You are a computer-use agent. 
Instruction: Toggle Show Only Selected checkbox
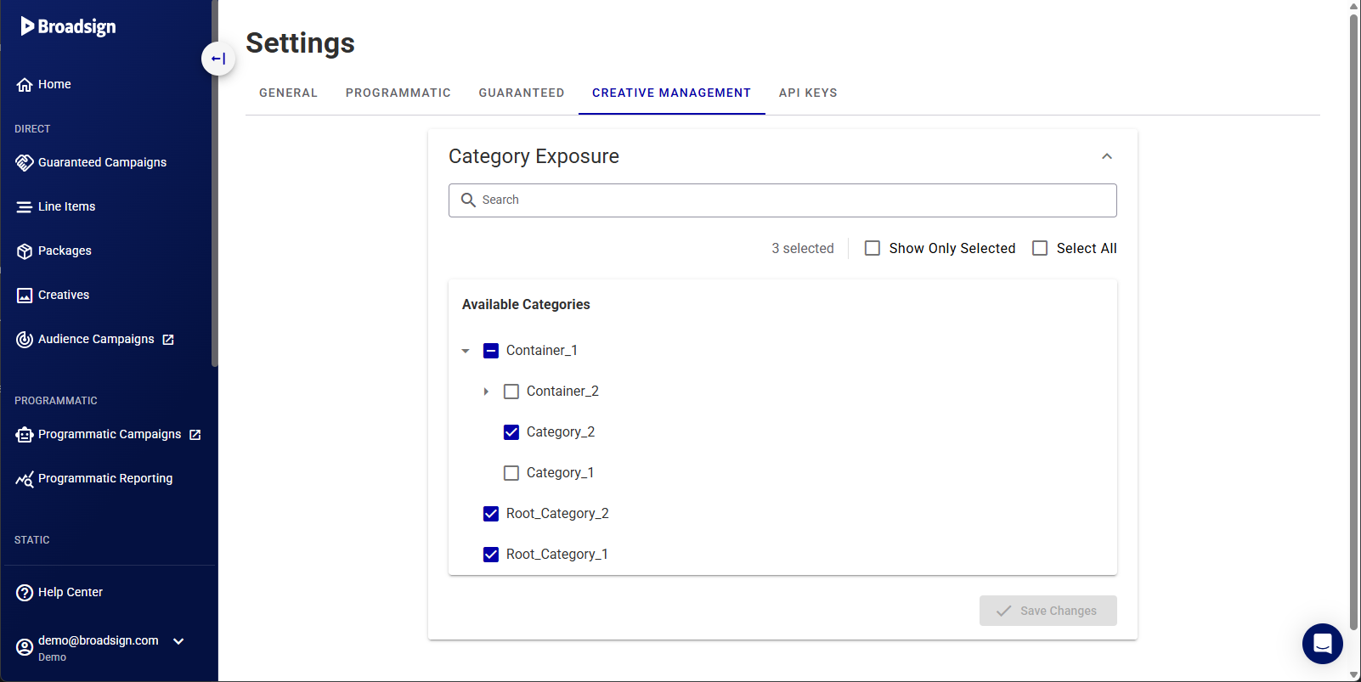(x=873, y=248)
